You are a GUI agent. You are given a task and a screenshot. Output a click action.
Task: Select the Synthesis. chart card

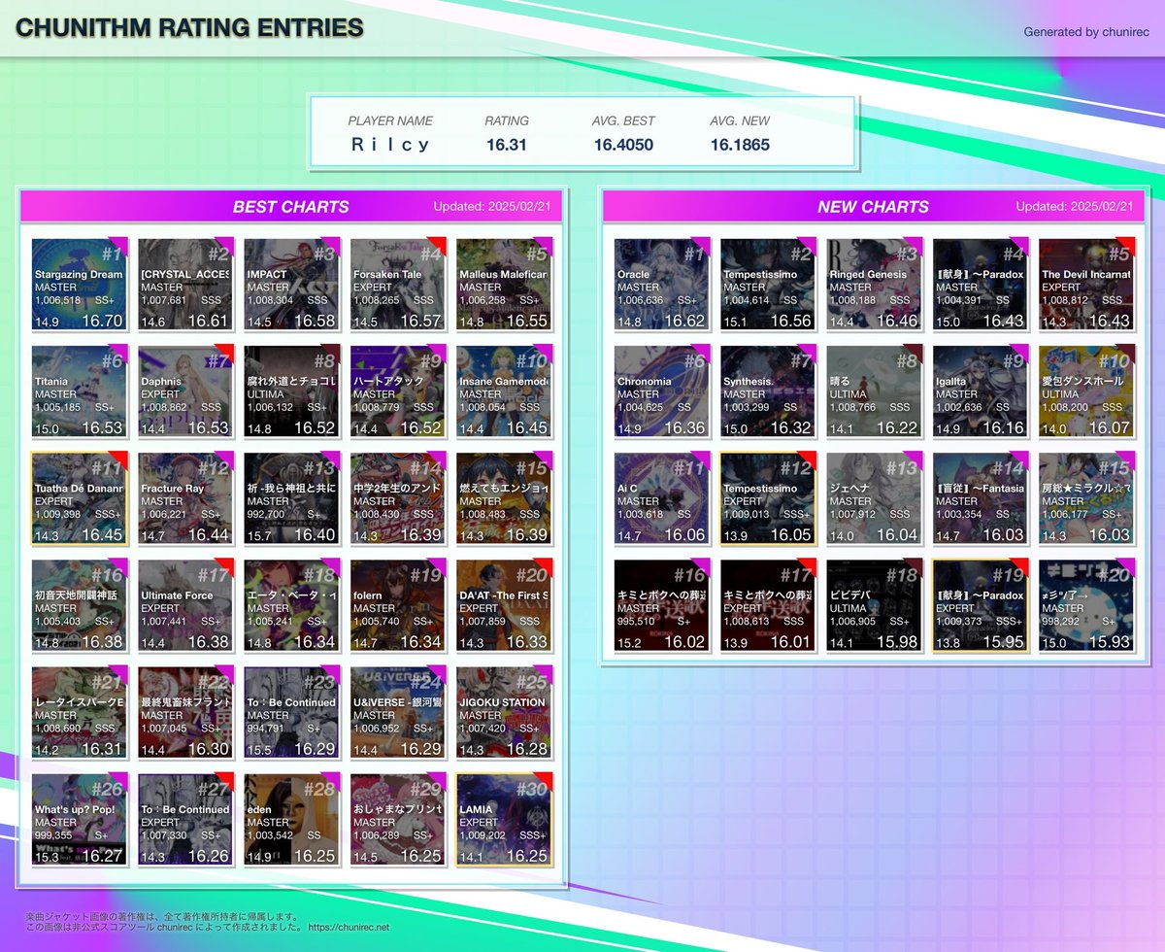point(767,391)
